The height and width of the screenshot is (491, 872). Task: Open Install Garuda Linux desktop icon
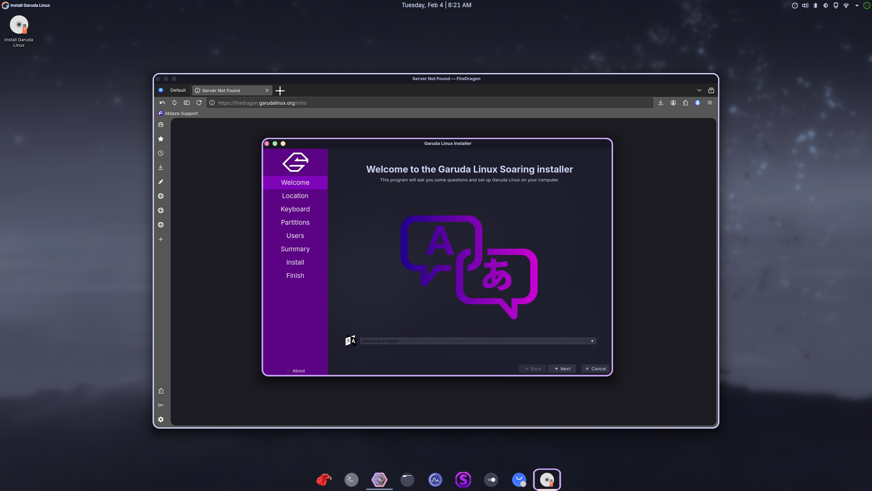[19, 31]
